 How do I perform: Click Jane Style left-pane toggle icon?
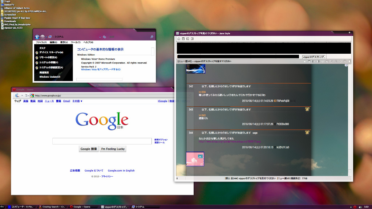(x=188, y=38)
